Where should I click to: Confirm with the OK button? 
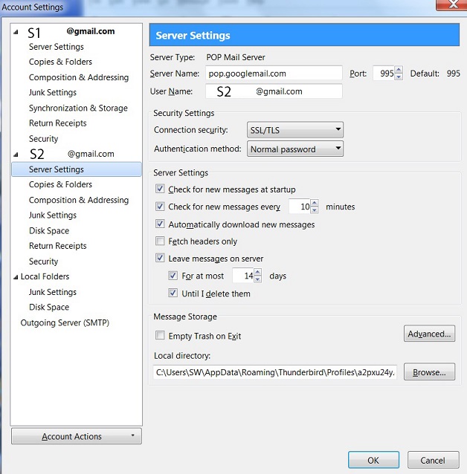[373, 460]
